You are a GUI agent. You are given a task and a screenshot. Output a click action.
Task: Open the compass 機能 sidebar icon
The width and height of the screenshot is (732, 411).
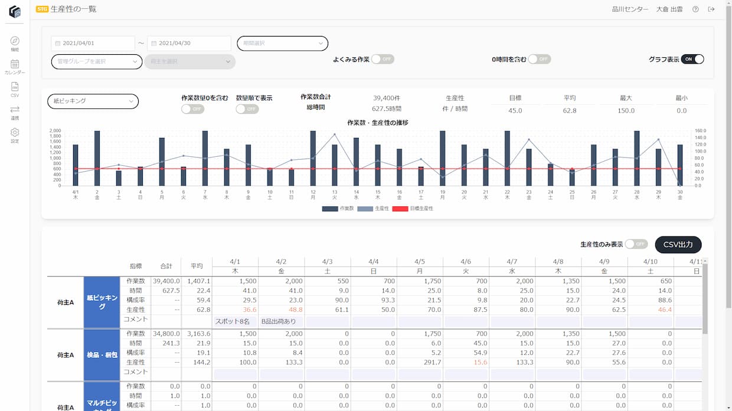tap(15, 41)
